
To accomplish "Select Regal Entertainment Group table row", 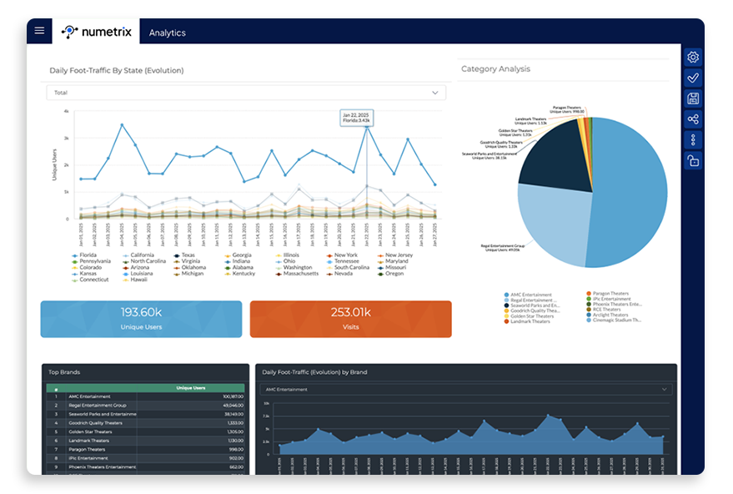I will click(x=145, y=406).
